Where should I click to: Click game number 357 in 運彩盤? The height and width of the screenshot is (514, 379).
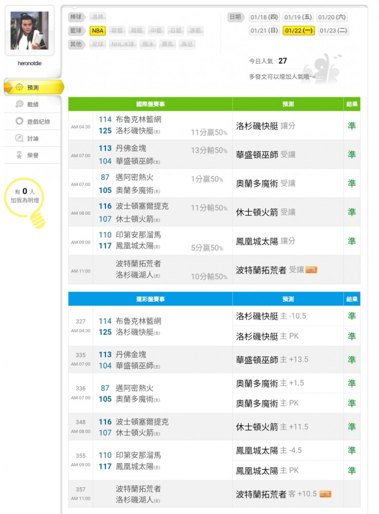81,489
